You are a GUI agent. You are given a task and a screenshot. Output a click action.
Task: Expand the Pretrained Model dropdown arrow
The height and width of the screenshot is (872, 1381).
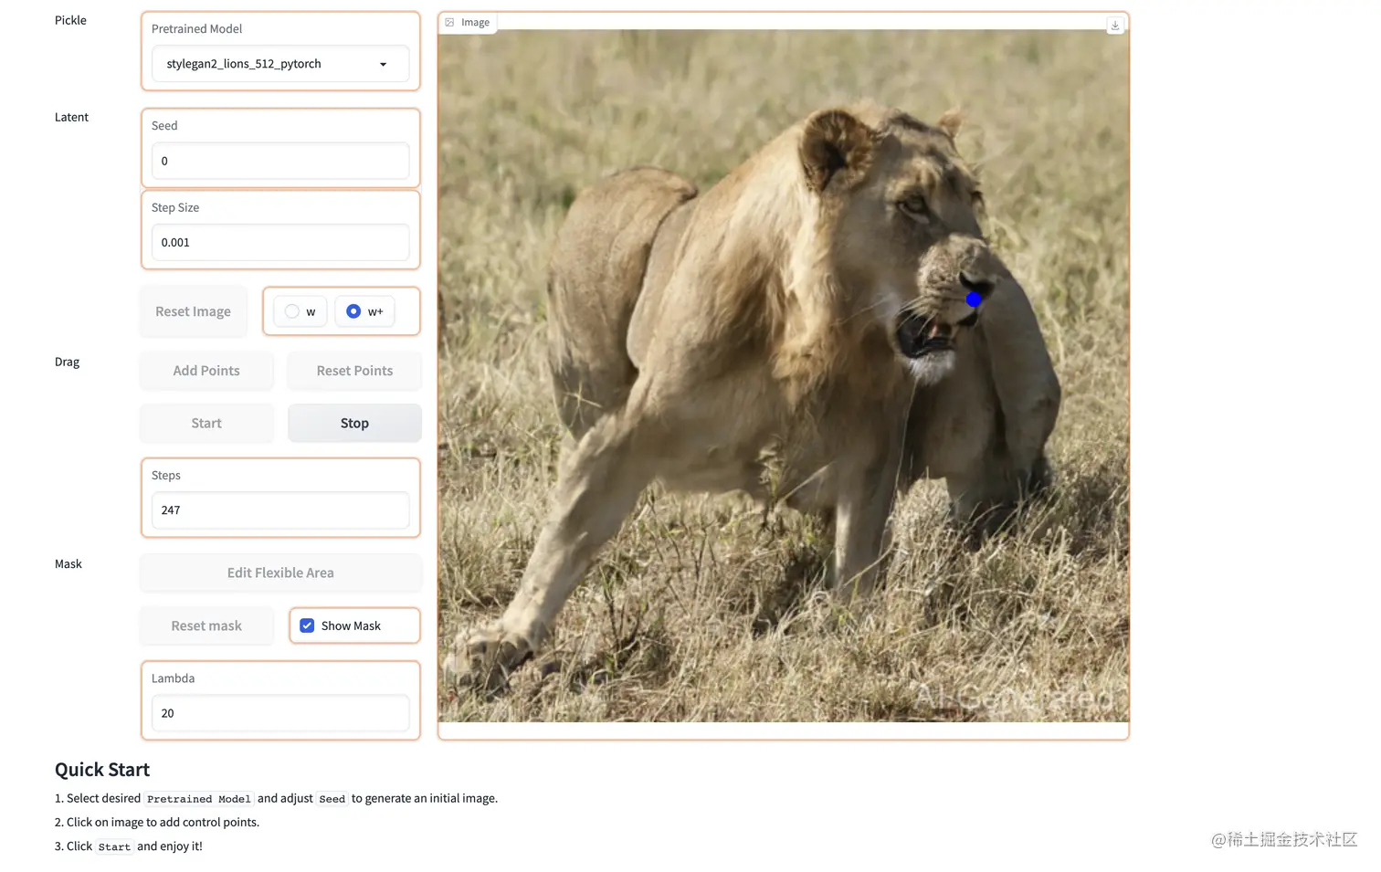(x=383, y=65)
